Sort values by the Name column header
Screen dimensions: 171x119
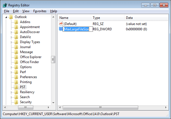click(x=74, y=18)
